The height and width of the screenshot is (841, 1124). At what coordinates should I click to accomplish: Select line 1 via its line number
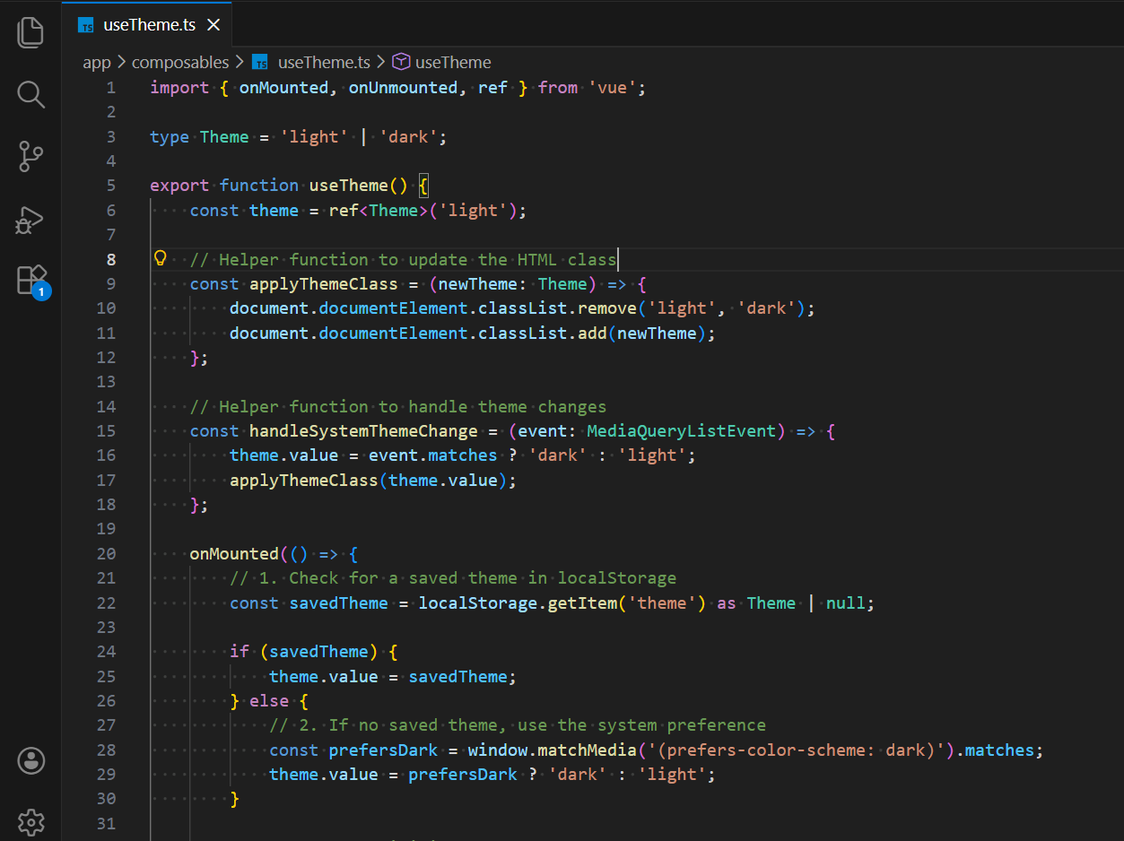pos(110,88)
